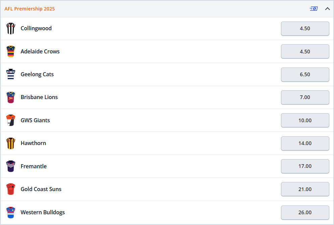Click the GWS Giants team name
The image size is (334, 225).
pyautogui.click(x=35, y=120)
